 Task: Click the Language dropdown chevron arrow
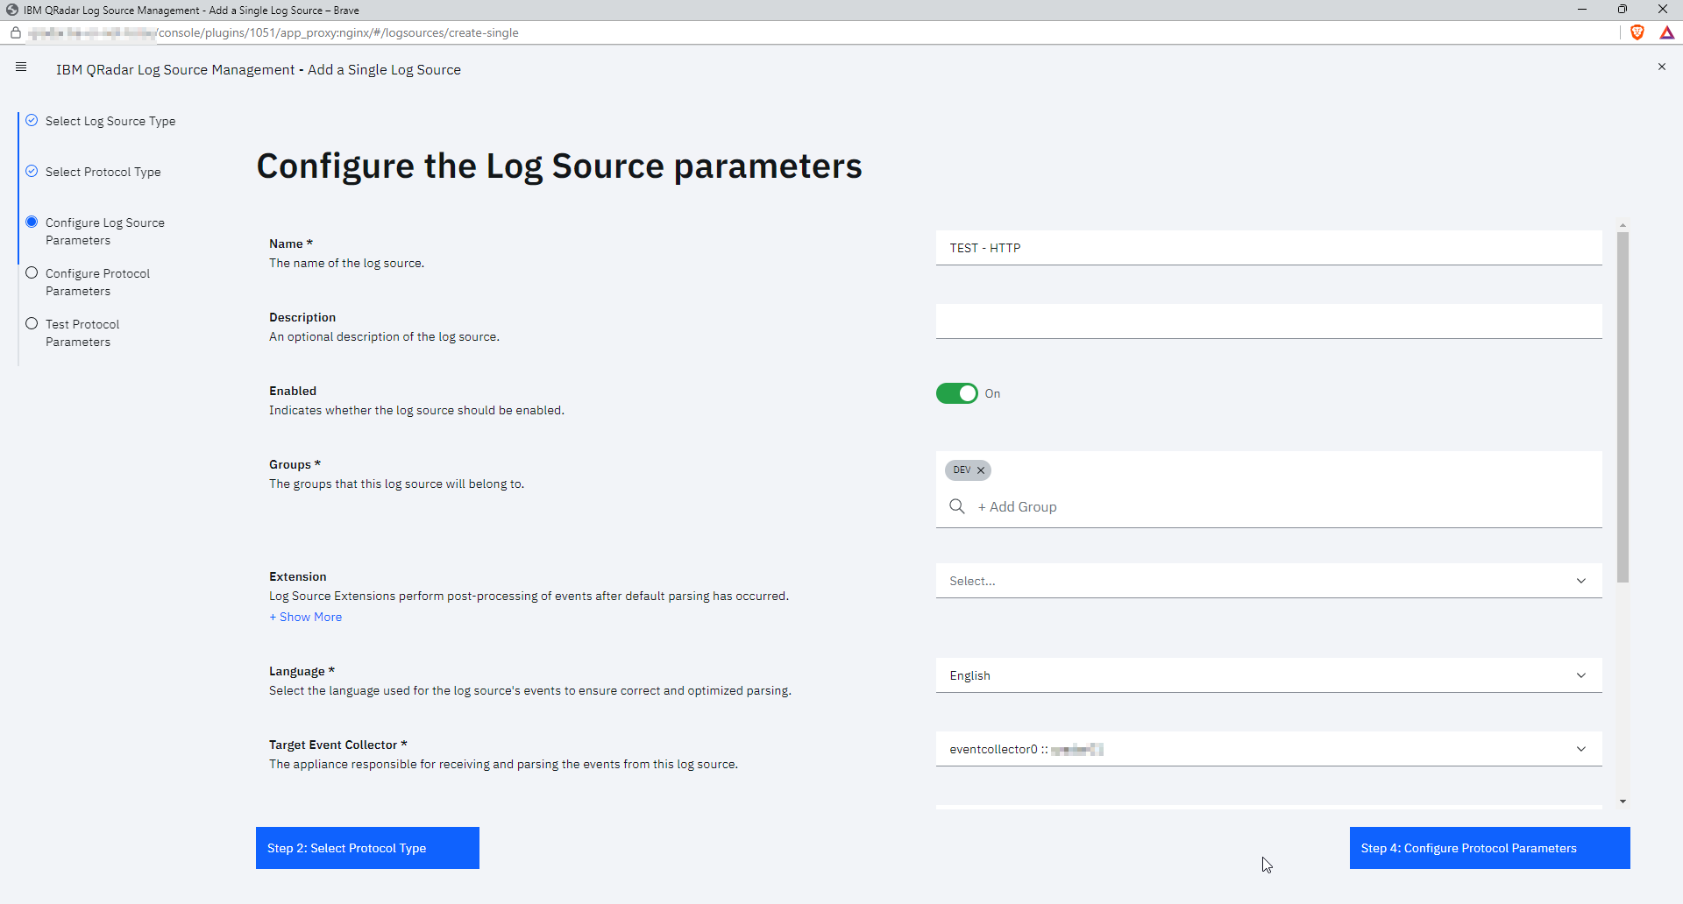coord(1581,675)
